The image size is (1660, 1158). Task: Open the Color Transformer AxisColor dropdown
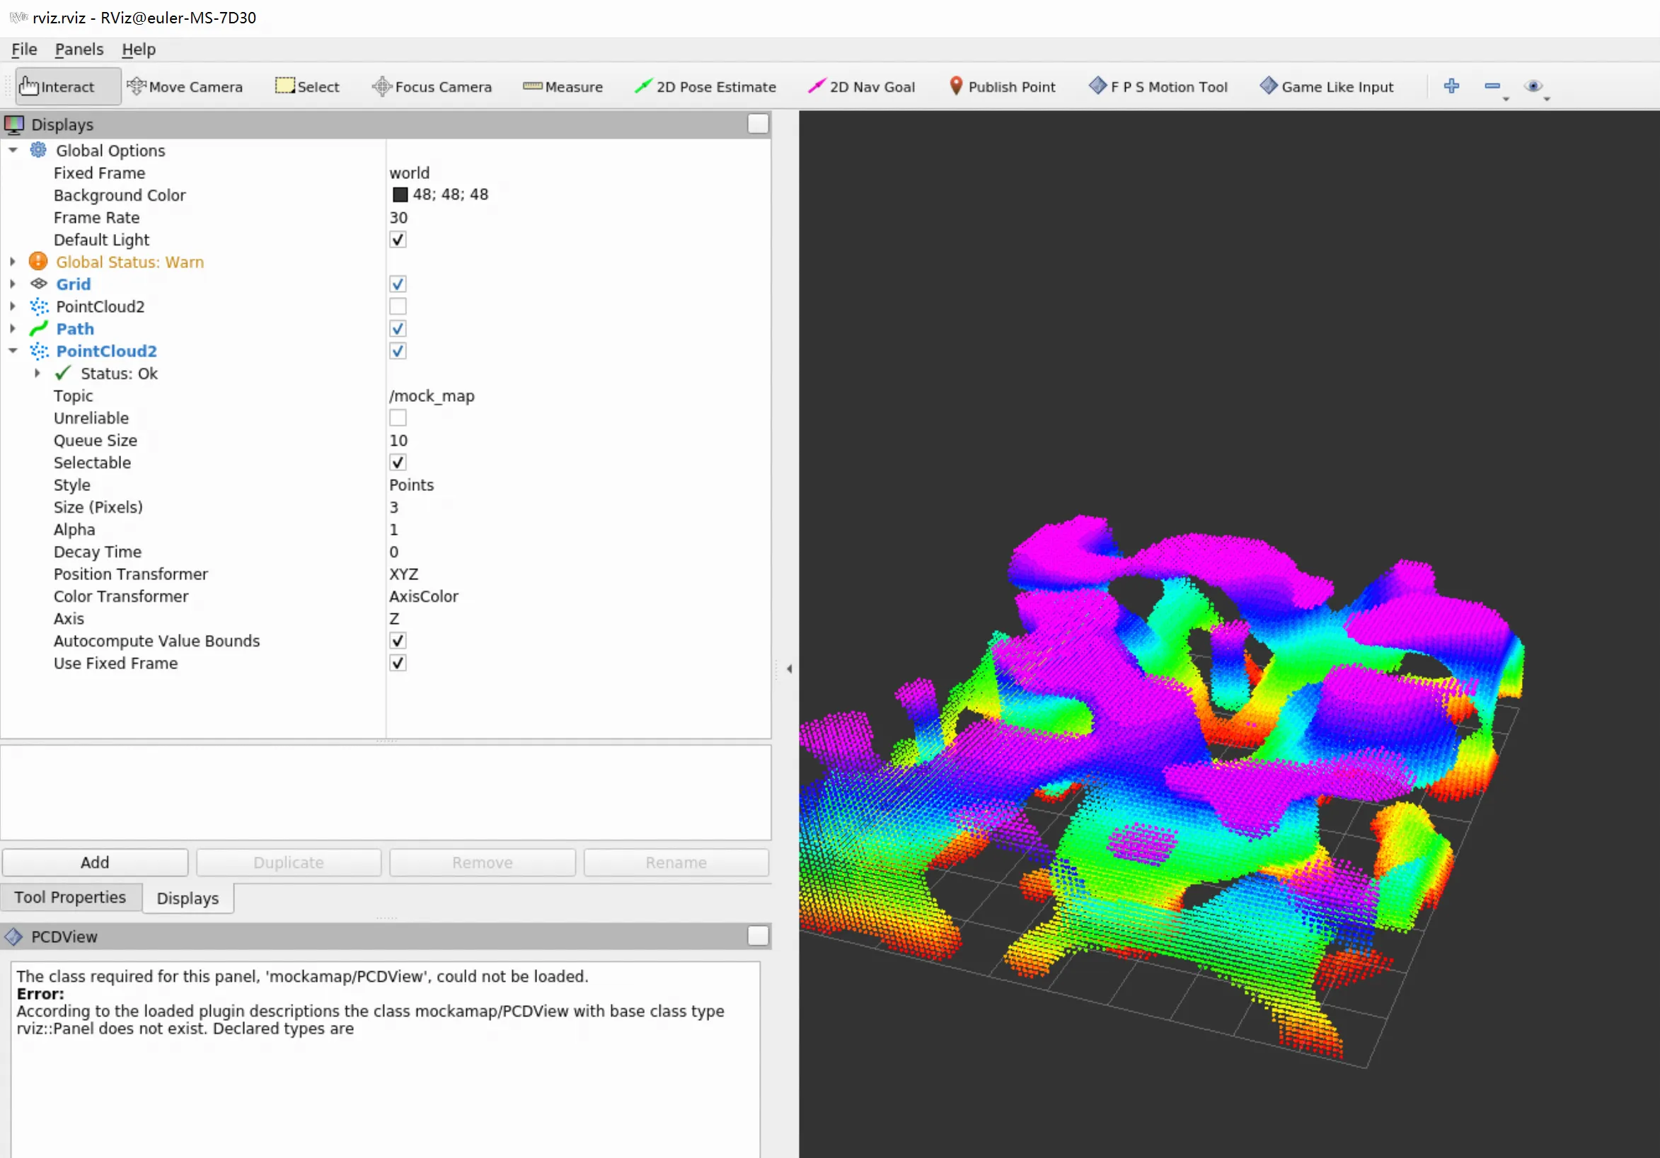click(x=578, y=596)
